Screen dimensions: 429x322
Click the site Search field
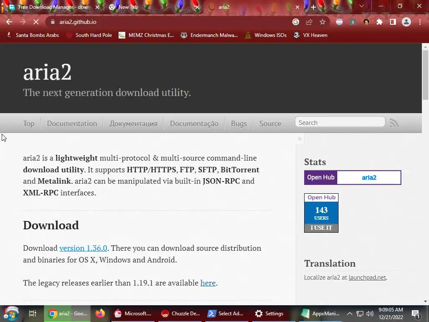pos(340,122)
